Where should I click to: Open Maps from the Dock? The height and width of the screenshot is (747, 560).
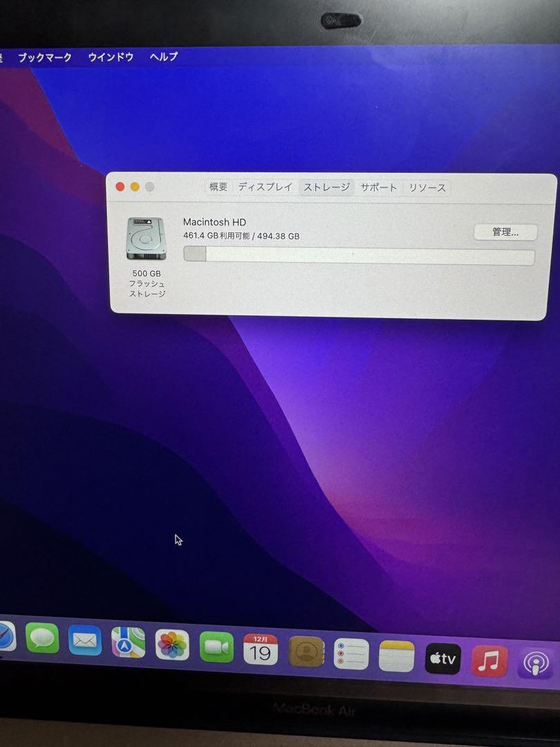128,642
